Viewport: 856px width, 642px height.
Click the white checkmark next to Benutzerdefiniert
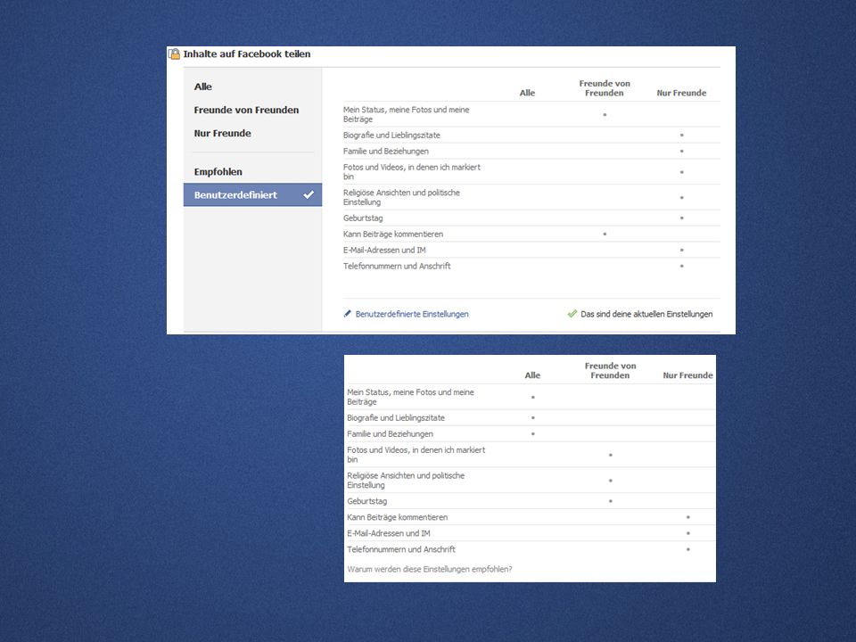(309, 194)
